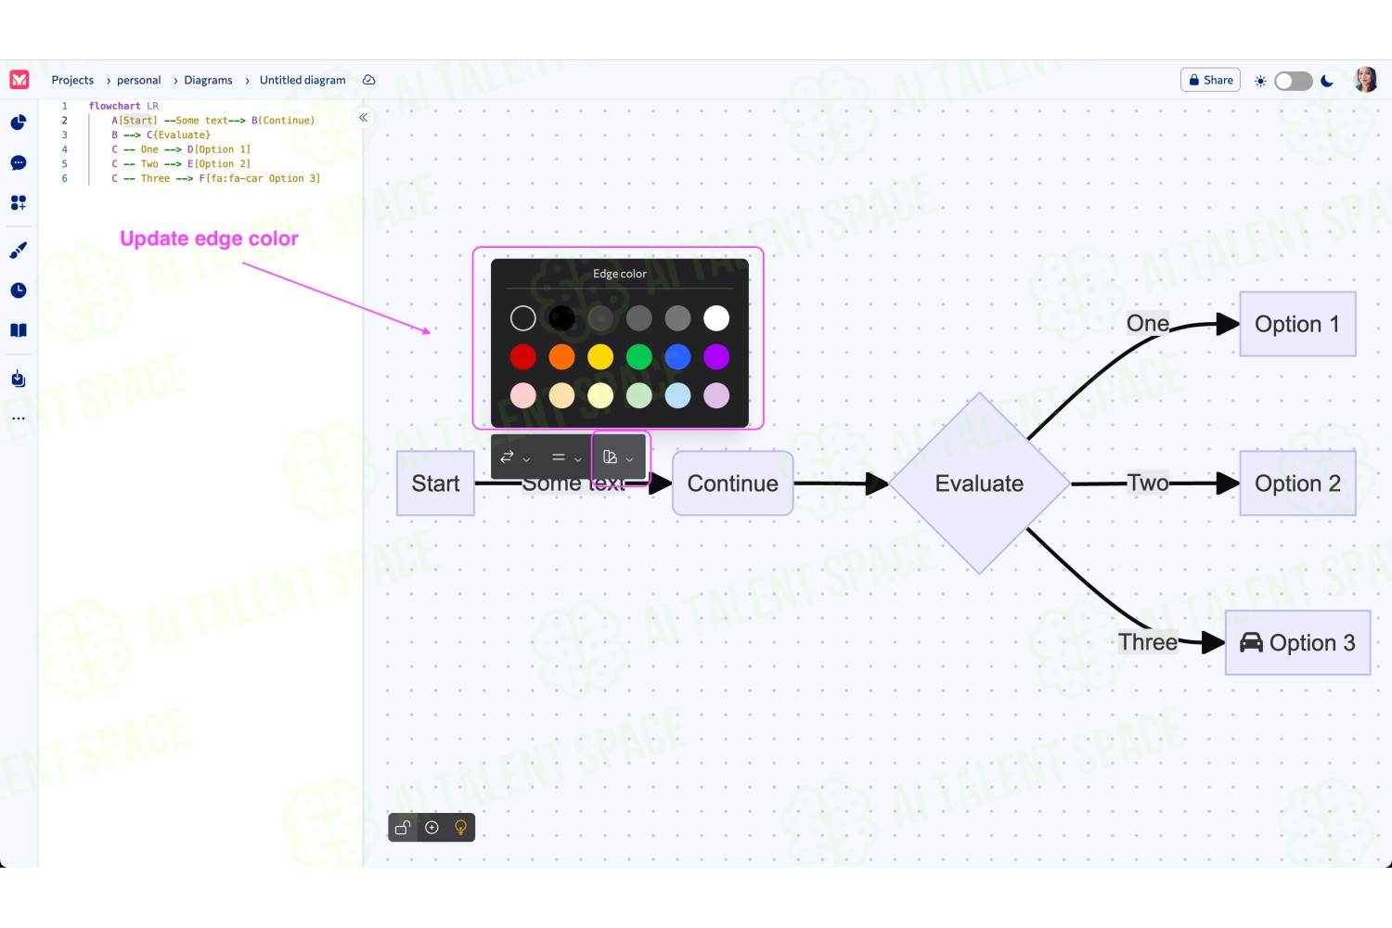Go to Projects breadcrumb
The width and height of the screenshot is (1392, 928).
(72, 80)
